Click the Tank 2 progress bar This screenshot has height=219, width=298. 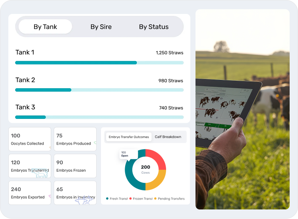click(99, 90)
